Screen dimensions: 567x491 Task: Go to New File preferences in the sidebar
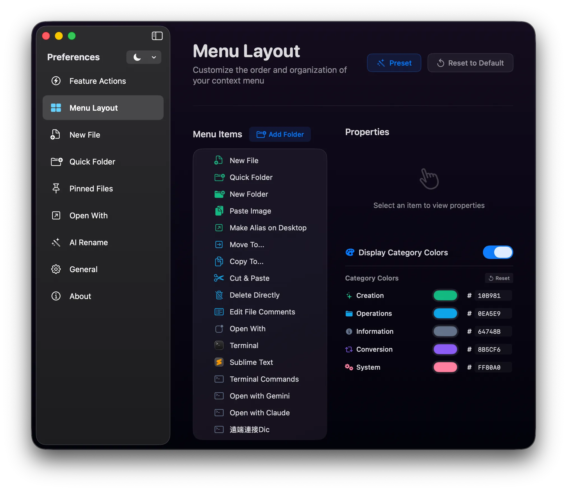(x=103, y=135)
